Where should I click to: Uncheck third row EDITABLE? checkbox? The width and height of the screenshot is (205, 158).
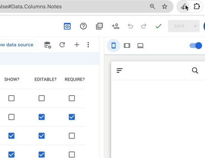coord(42,136)
